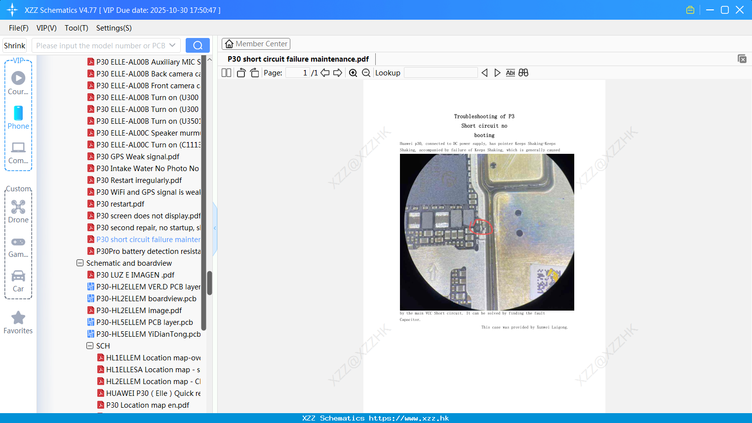Click the lock icon in title bar

690,10
